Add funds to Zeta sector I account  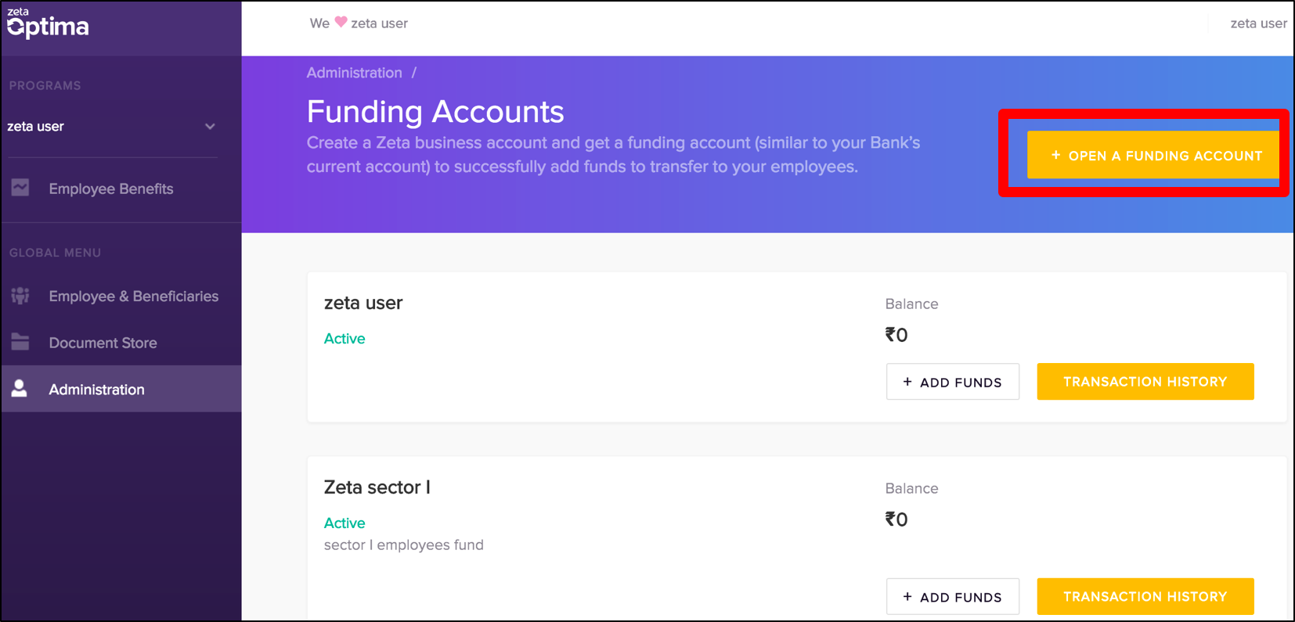pos(953,596)
